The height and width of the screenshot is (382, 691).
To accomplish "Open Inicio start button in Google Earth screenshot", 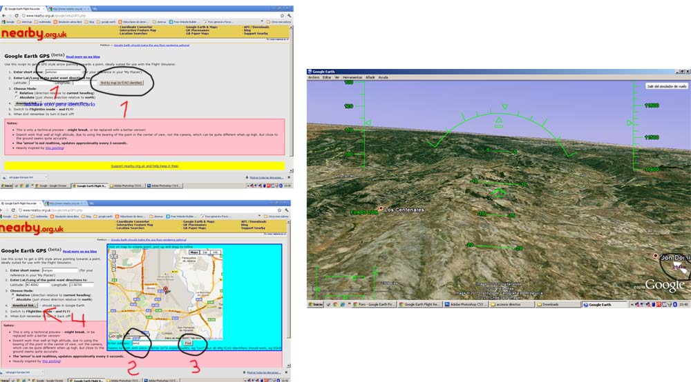I will coord(316,304).
